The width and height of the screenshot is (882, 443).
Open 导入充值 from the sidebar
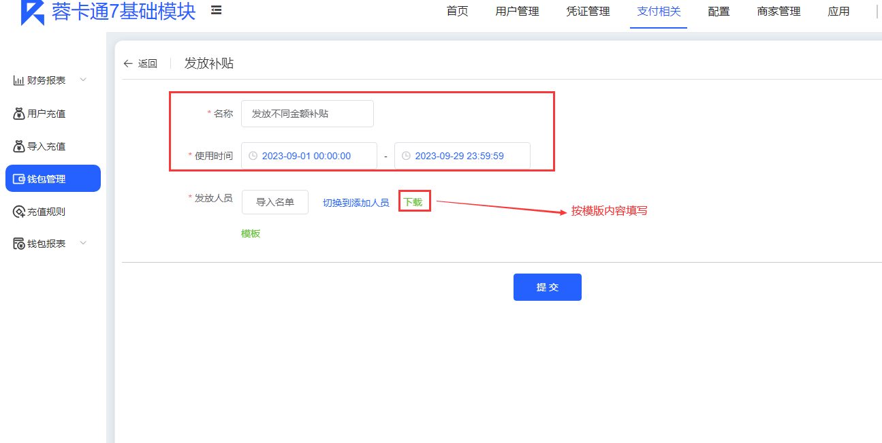coord(46,146)
